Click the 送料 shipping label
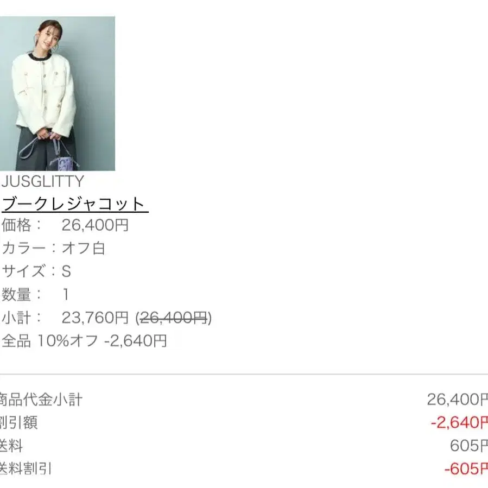The width and height of the screenshot is (488, 488). pos(11,446)
